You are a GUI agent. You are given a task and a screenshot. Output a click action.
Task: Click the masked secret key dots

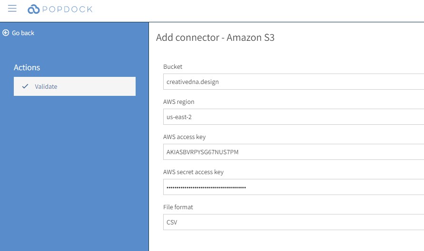coord(206,187)
